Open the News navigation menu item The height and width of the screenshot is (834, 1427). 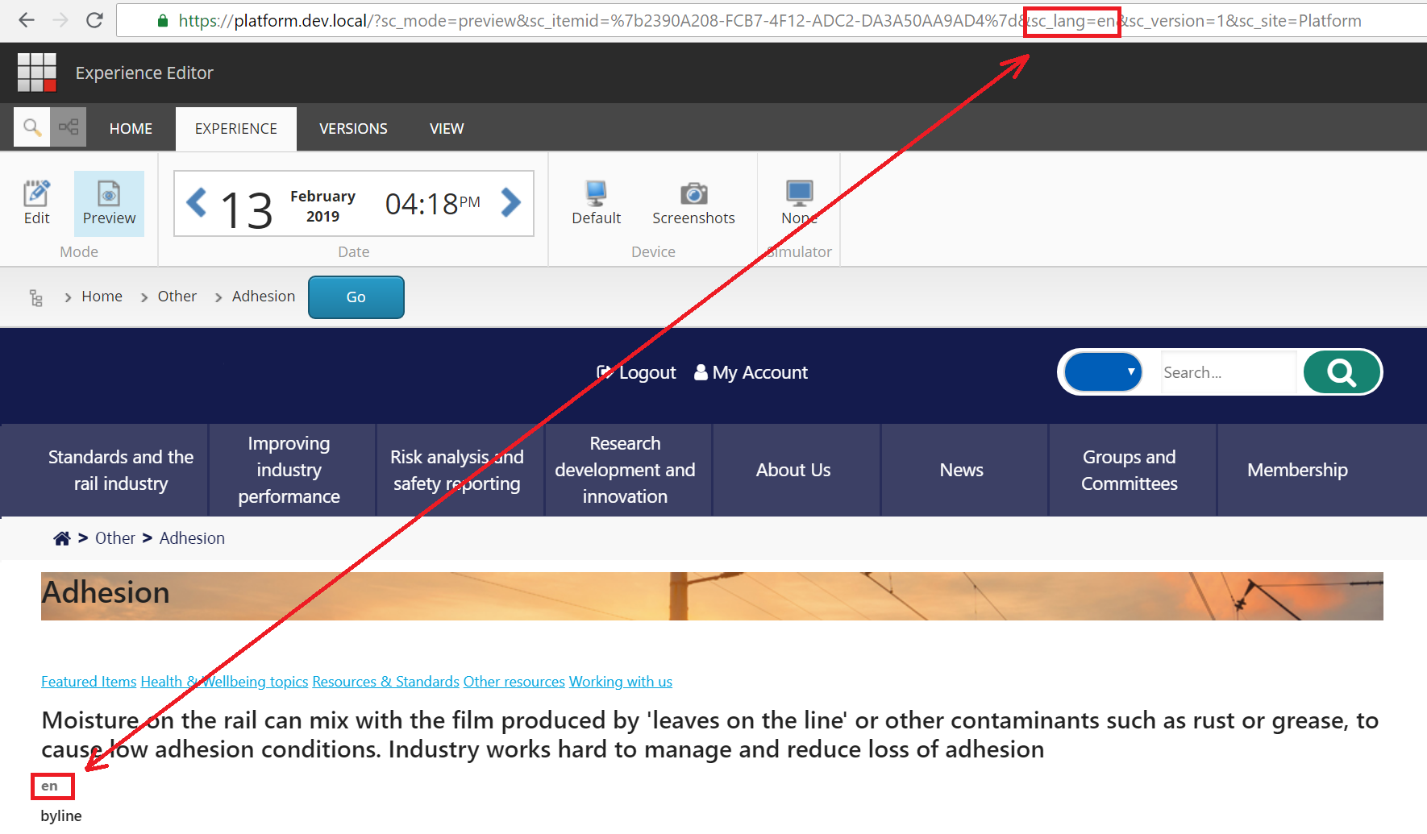[x=961, y=470]
